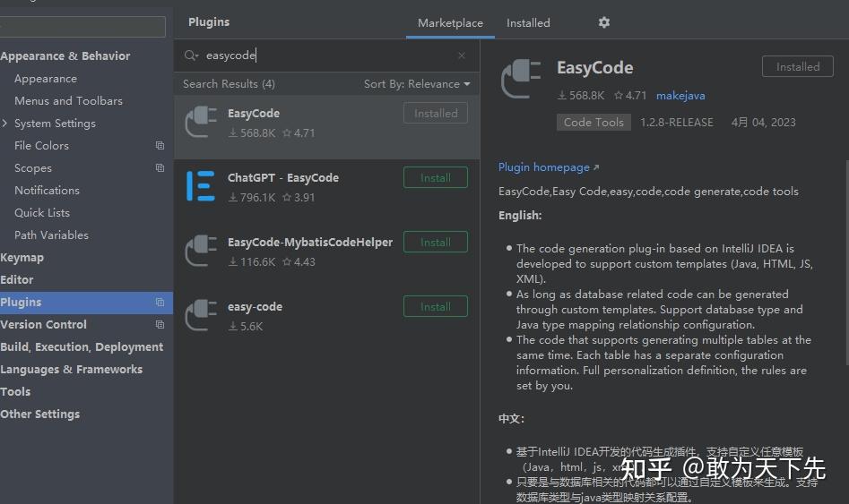This screenshot has height=504, width=849.
Task: Open Editor settings category
Action: [x=17, y=279]
